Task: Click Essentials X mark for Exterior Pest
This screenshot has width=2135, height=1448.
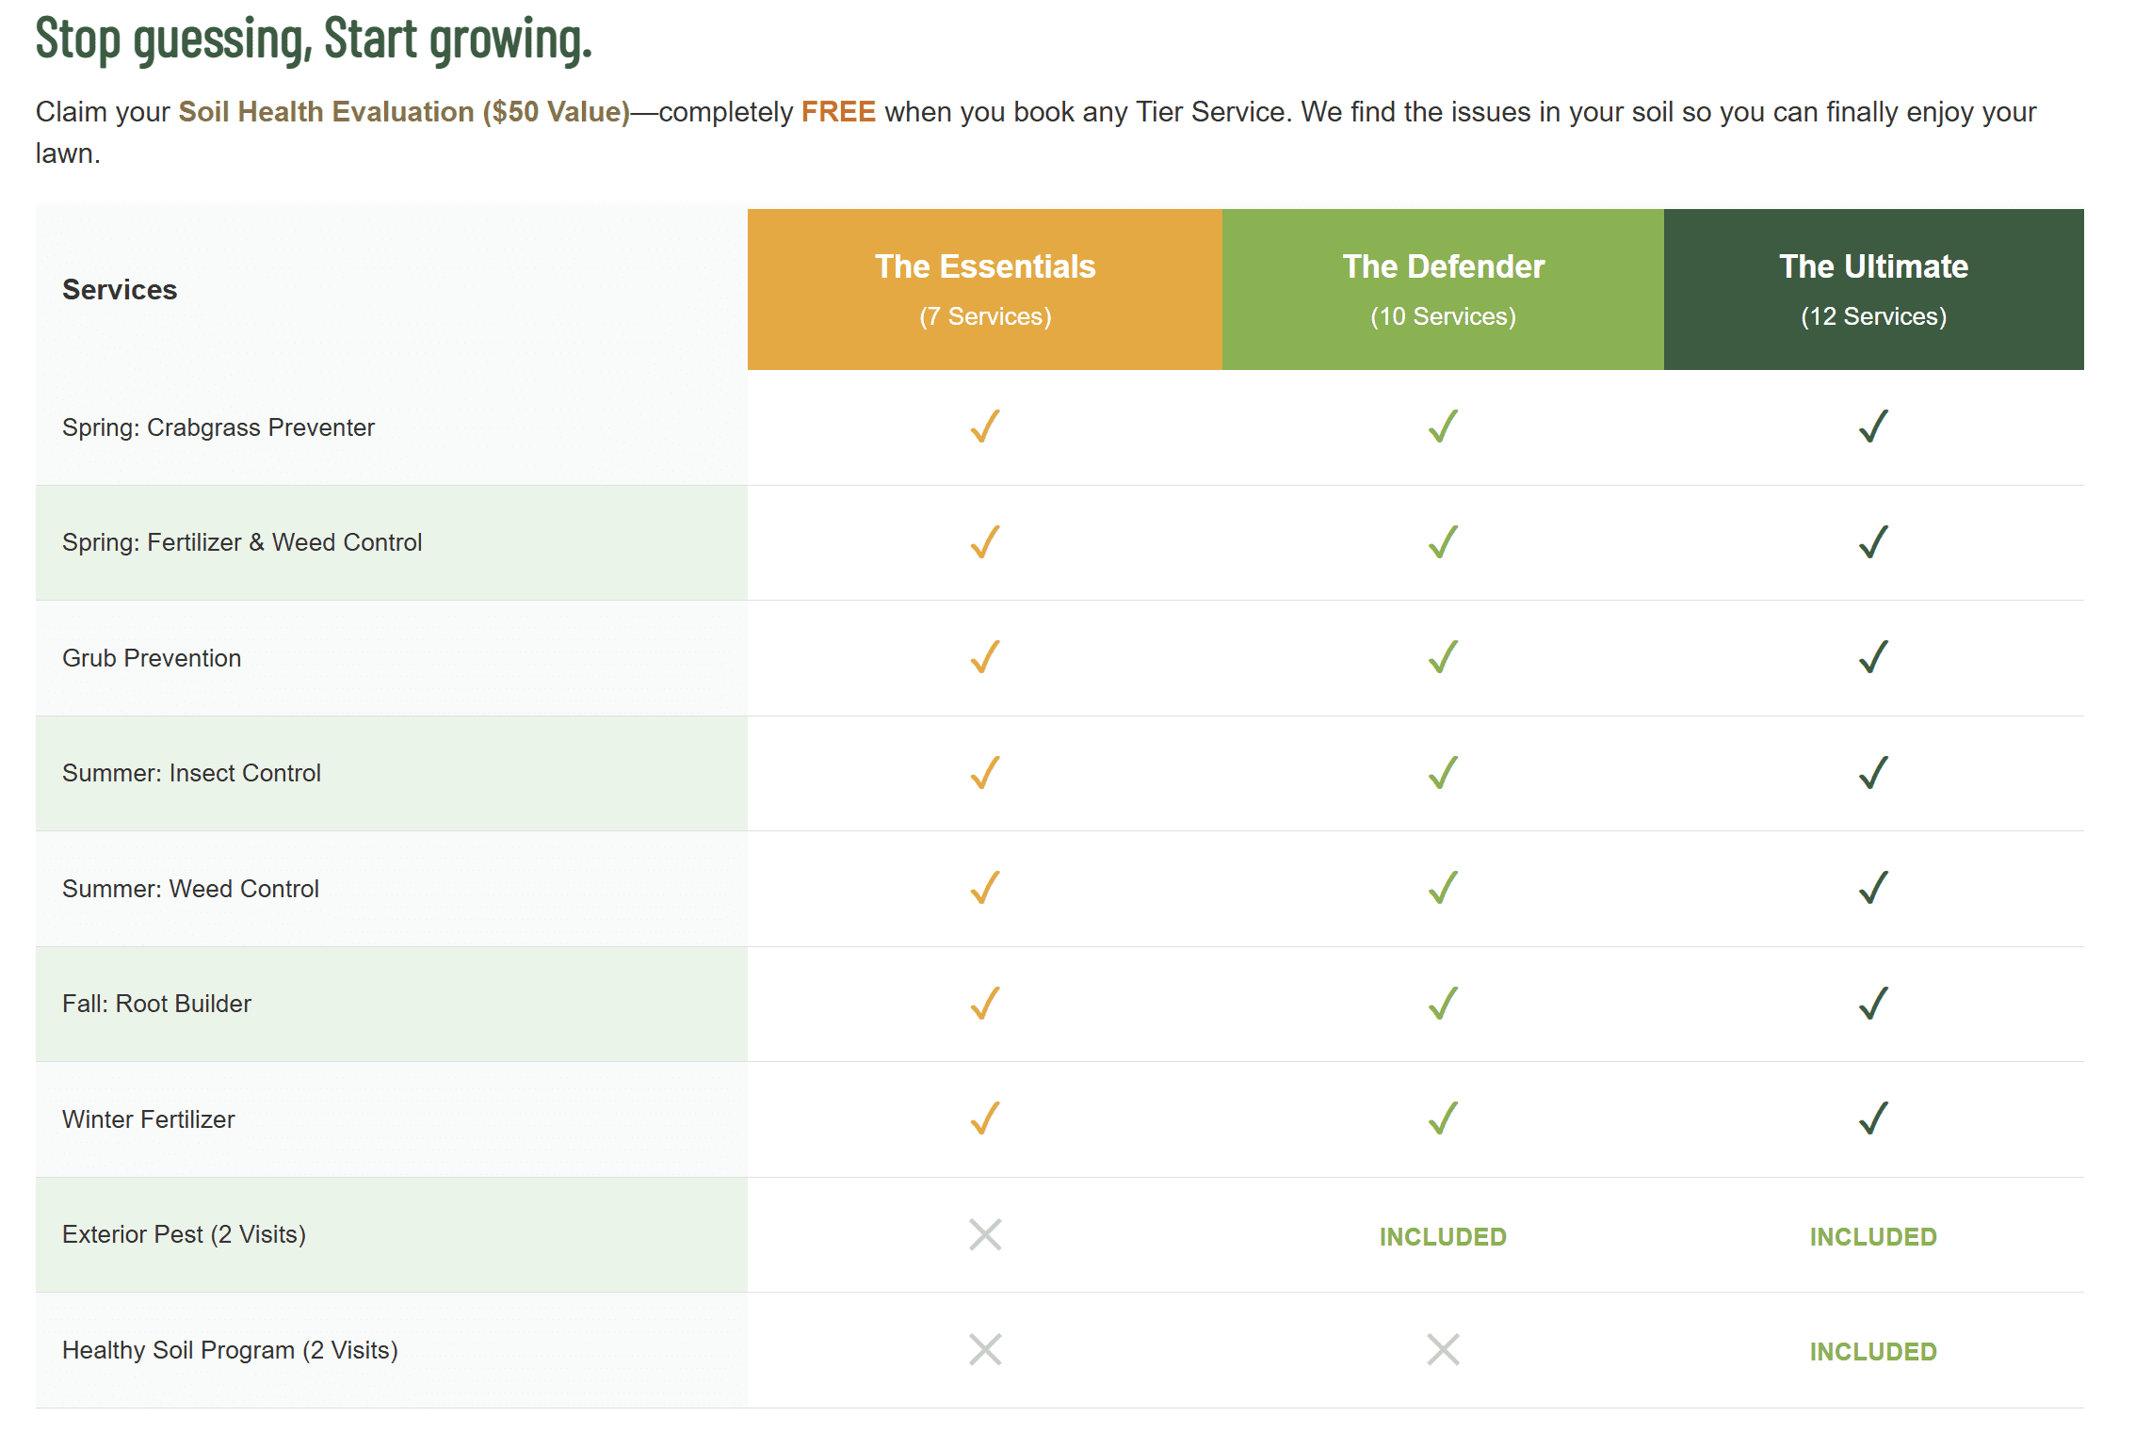Action: [985, 1234]
